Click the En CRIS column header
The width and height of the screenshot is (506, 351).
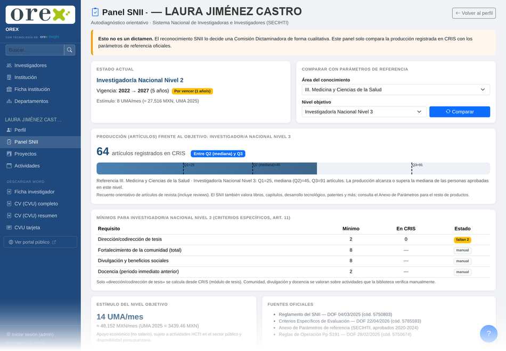point(406,229)
